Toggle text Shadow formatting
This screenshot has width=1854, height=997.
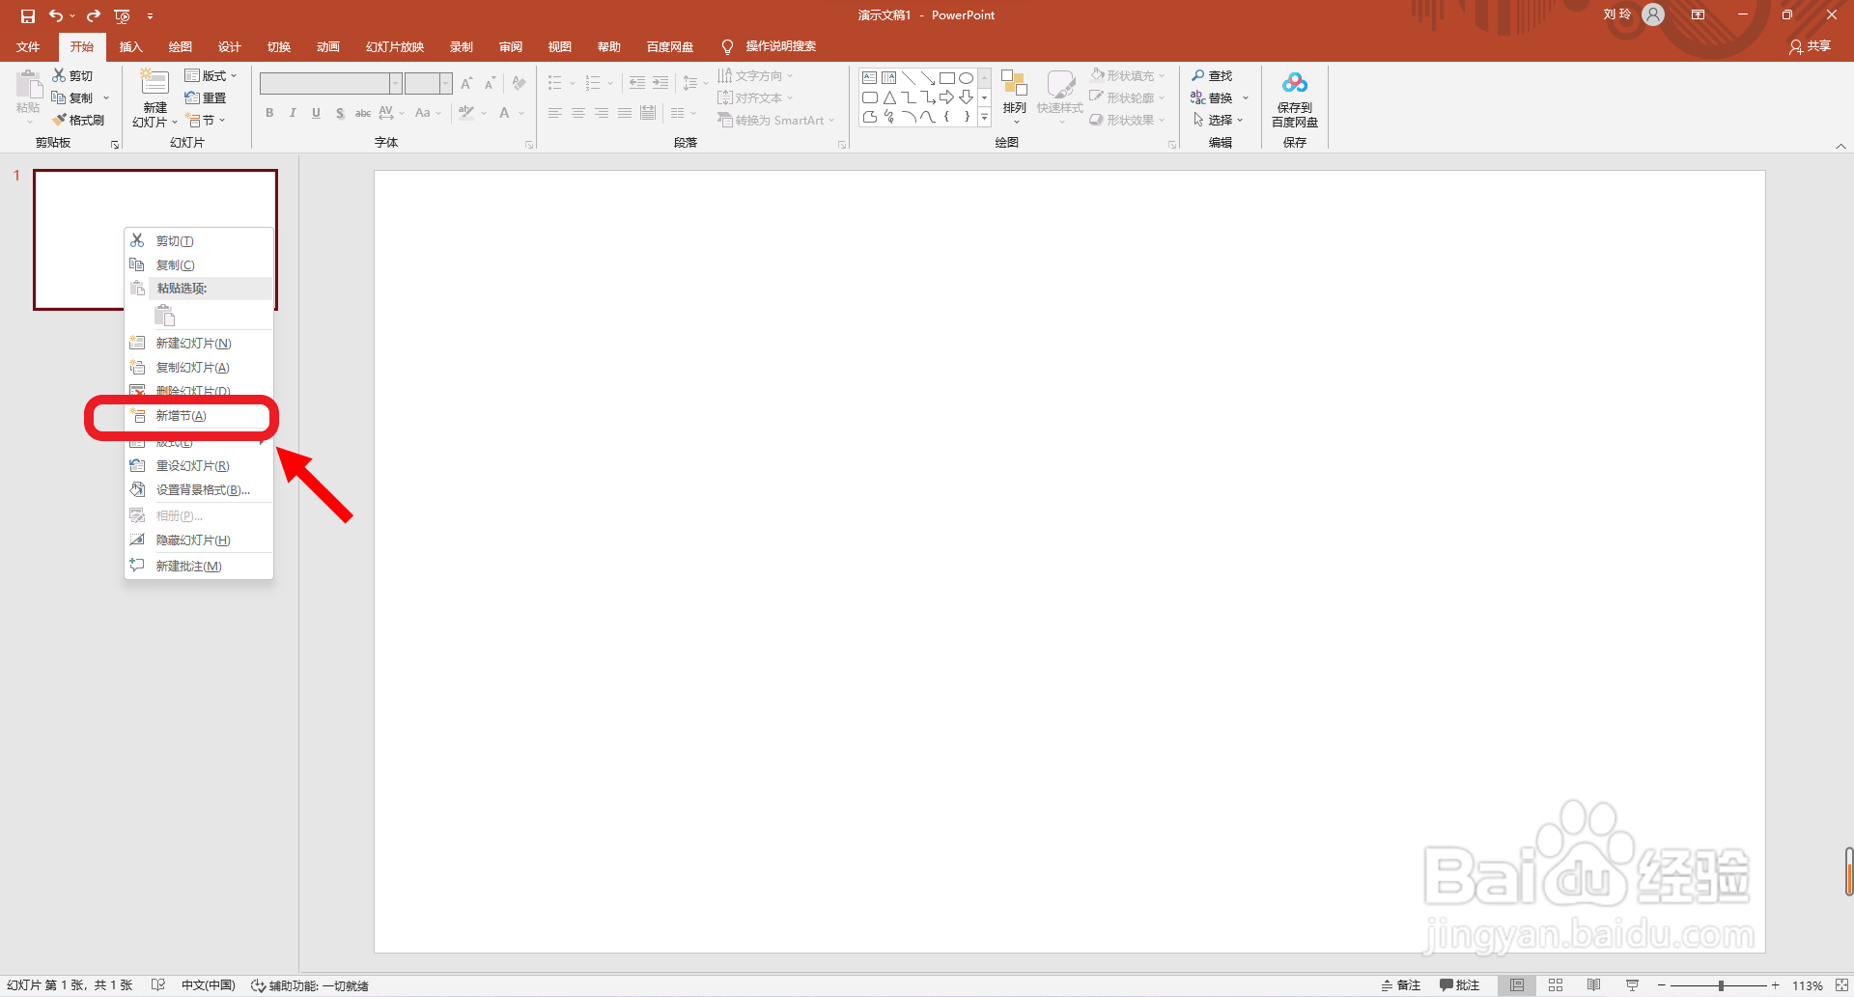(340, 113)
